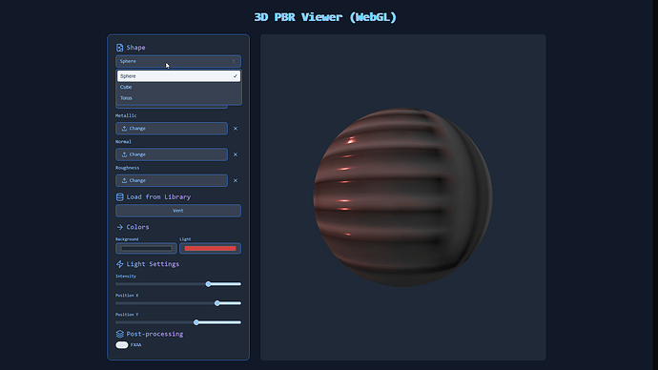Select Sphere in the shape list
Viewport: 658px width, 370px height.
pyautogui.click(x=178, y=76)
